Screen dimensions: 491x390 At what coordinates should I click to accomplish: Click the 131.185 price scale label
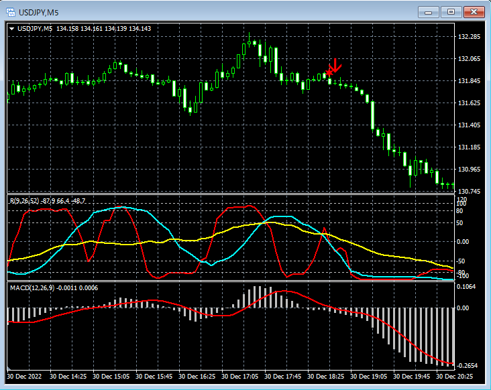coord(469,147)
